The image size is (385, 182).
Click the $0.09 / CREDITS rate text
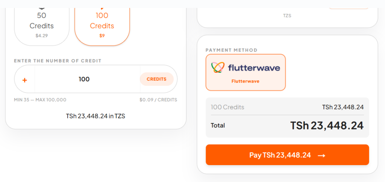(x=158, y=100)
